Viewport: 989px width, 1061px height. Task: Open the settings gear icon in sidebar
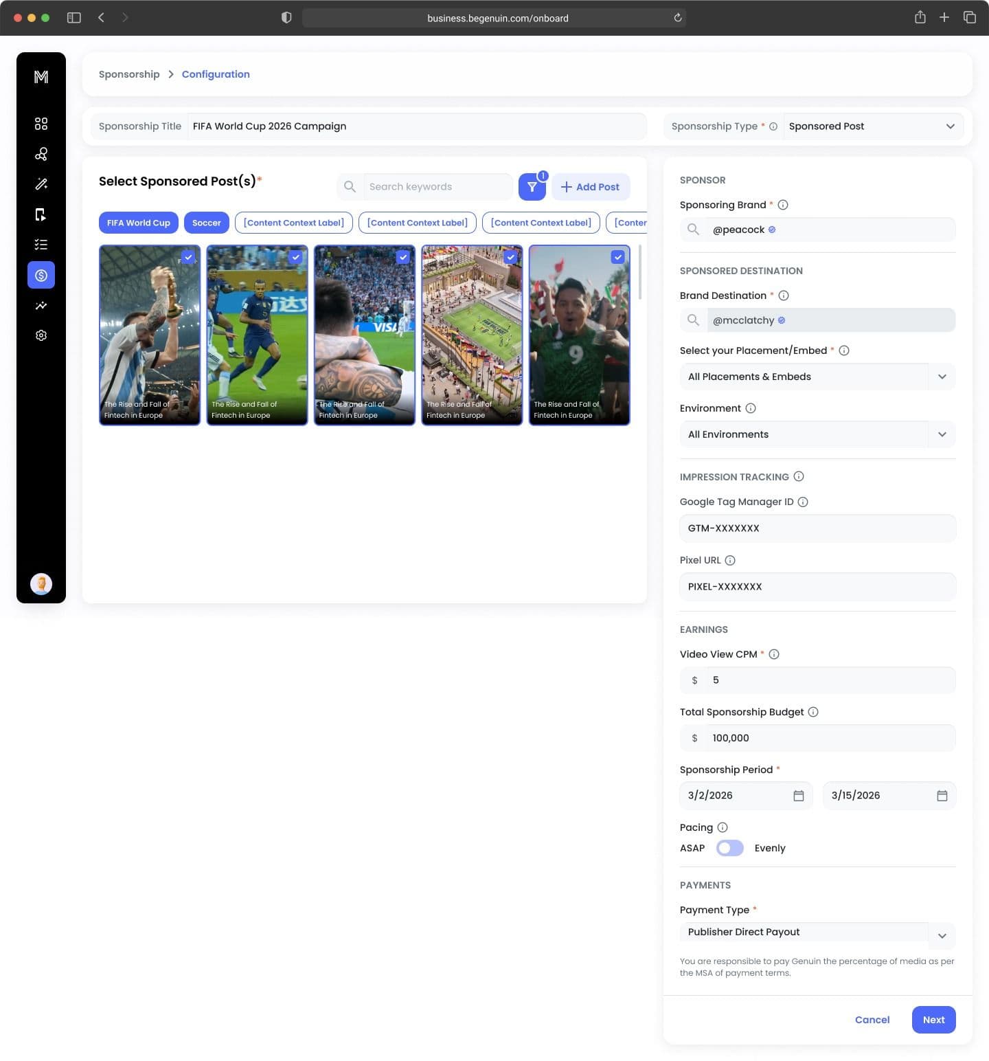coord(41,335)
